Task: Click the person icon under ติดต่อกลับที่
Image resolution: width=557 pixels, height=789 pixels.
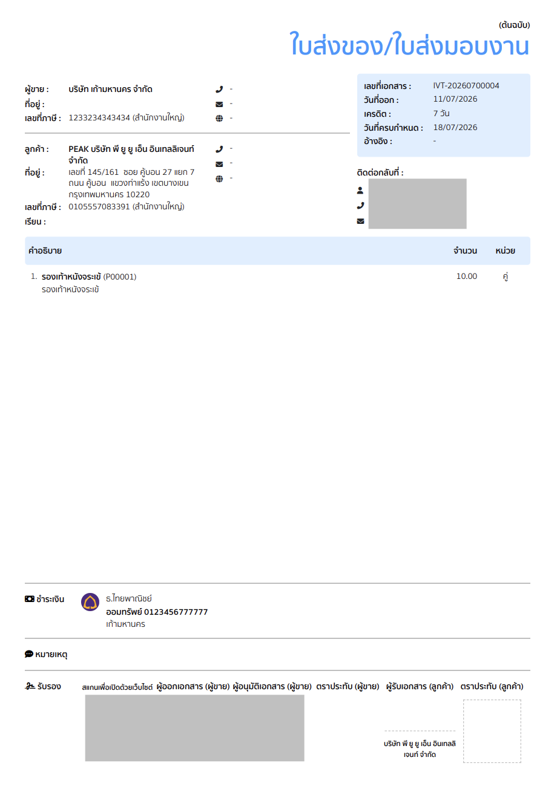Action: [x=360, y=190]
